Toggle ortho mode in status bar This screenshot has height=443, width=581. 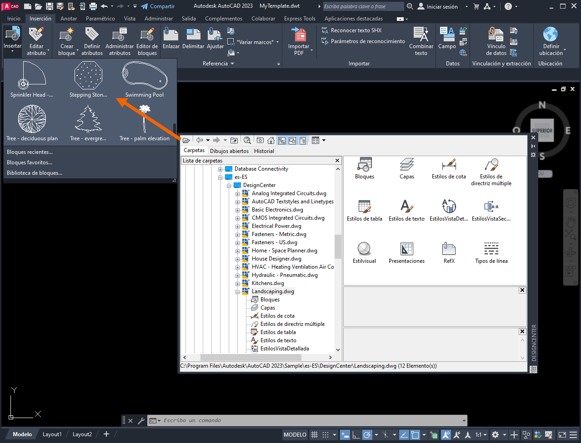pyautogui.click(x=356, y=434)
